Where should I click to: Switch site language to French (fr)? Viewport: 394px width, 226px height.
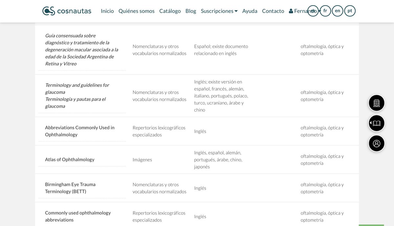coord(325,11)
